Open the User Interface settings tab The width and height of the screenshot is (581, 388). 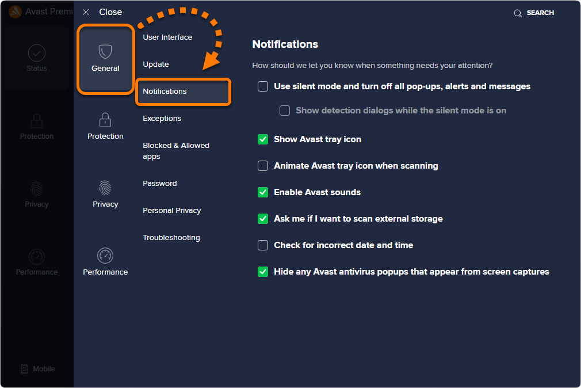pyautogui.click(x=167, y=37)
